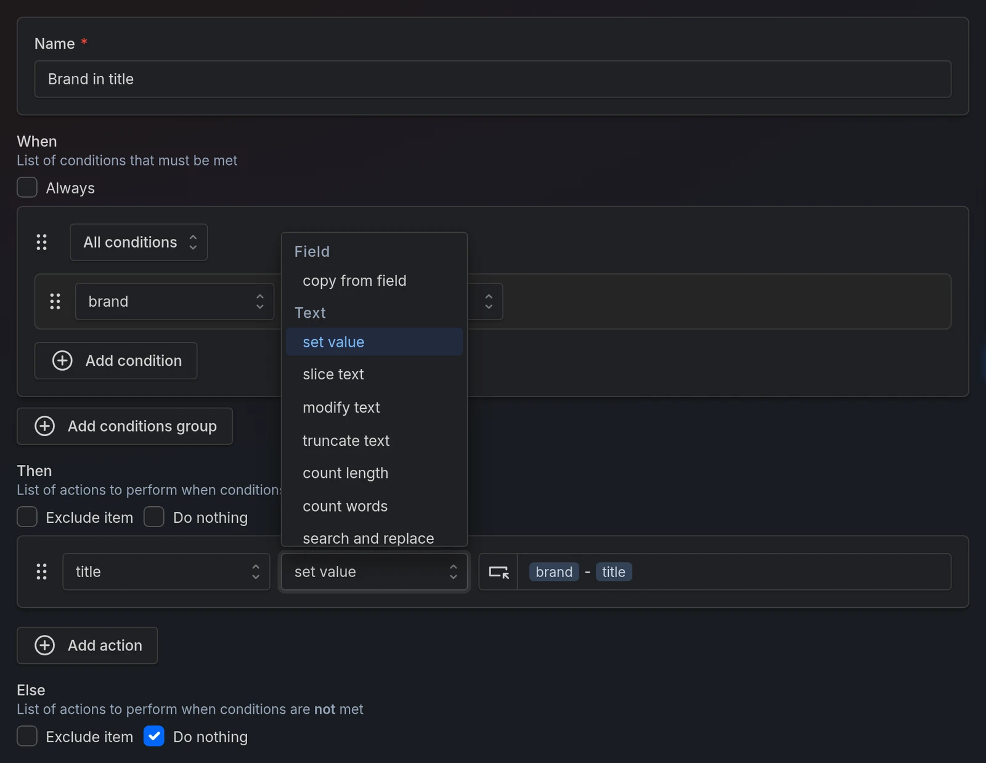The image size is (986, 763).
Task: Click the Name input with Brand in title
Action: (493, 79)
